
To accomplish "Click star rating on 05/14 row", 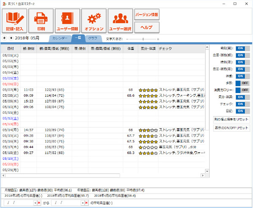I will coord(148,130).
